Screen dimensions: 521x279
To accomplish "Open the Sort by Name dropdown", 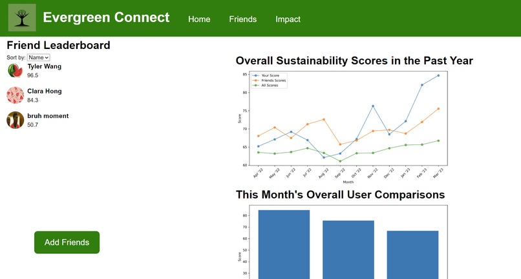I will (x=39, y=57).
